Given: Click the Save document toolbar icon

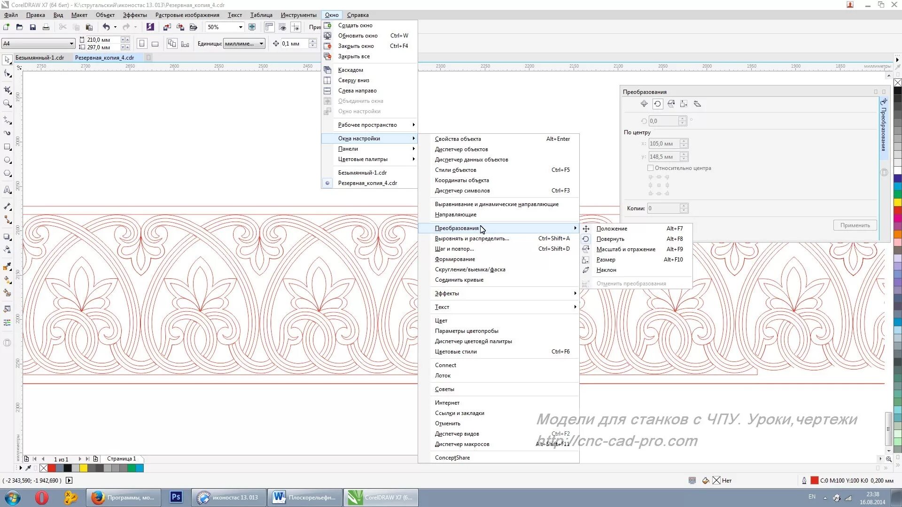Looking at the screenshot, I should pos(32,27).
